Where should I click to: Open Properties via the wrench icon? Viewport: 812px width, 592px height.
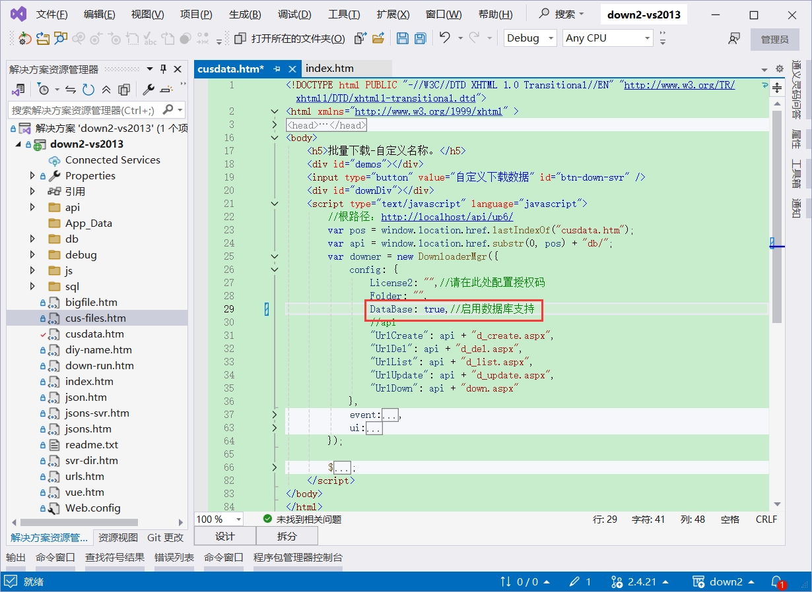149,90
